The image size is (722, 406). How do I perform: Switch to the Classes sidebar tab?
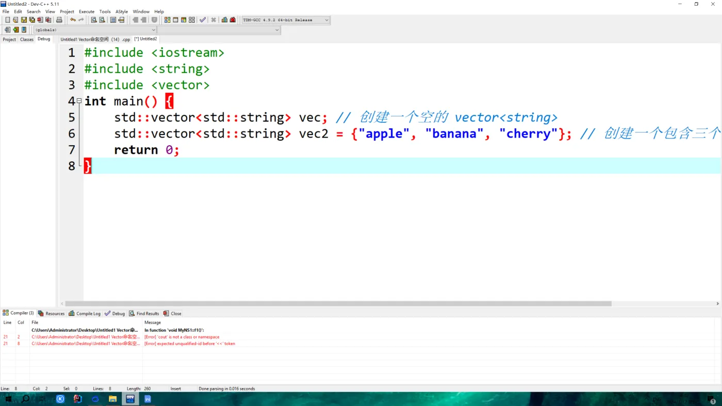point(27,39)
